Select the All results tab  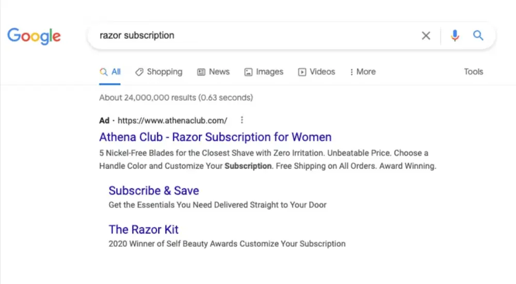[x=110, y=72]
